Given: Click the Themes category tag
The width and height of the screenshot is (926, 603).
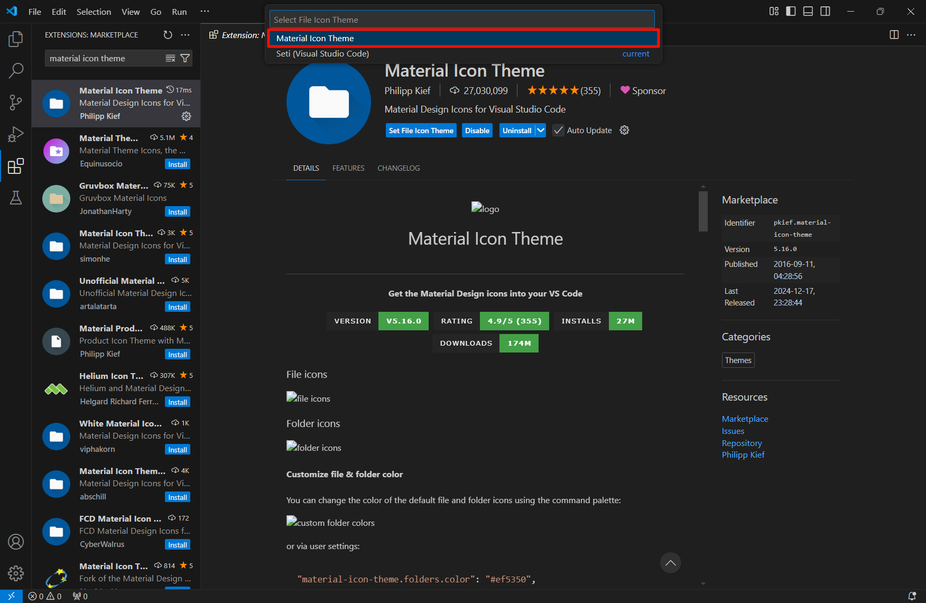Looking at the screenshot, I should click(738, 360).
